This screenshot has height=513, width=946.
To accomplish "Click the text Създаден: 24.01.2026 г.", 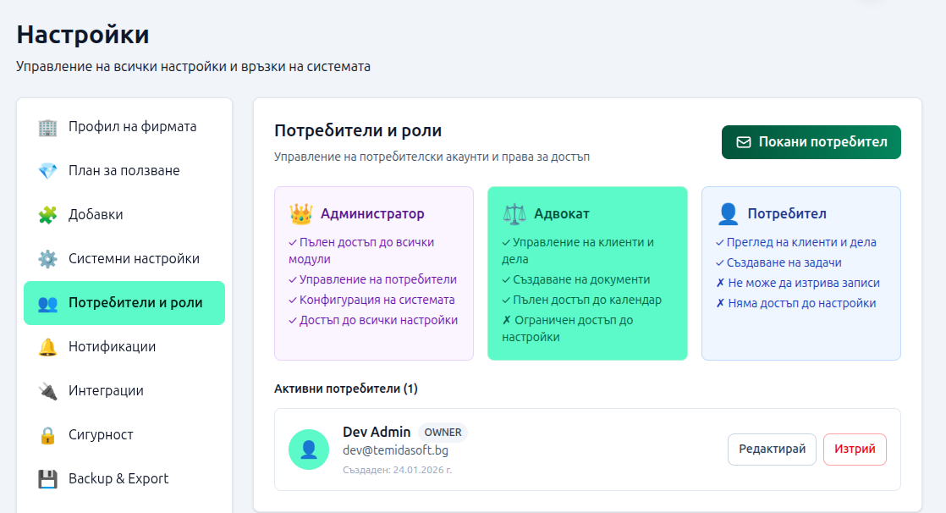I will (x=397, y=470).
